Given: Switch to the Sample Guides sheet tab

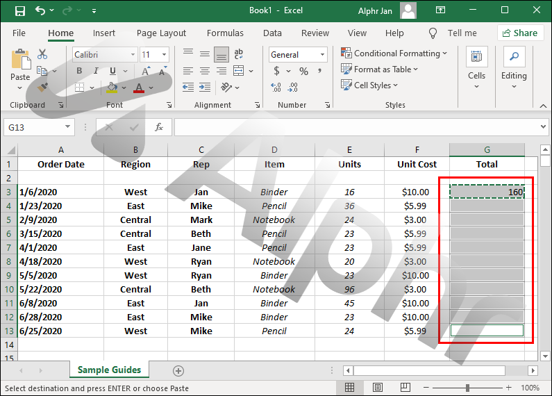Looking at the screenshot, I should coord(109,370).
